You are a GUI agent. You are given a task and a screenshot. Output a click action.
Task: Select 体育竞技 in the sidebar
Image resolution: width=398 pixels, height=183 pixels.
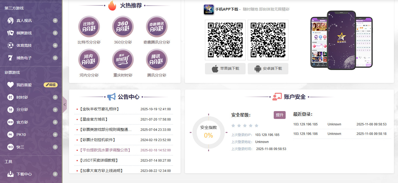24,45
